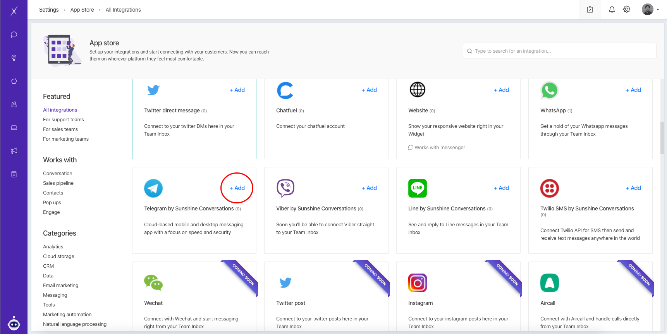Open the conversations chat icon in sidebar
This screenshot has height=334, width=667.
pos(14,35)
